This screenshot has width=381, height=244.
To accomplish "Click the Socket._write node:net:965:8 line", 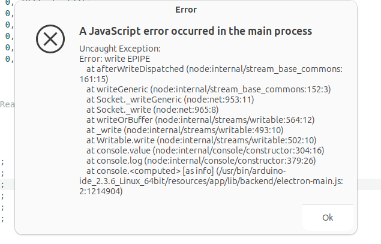I will point(152,110).
